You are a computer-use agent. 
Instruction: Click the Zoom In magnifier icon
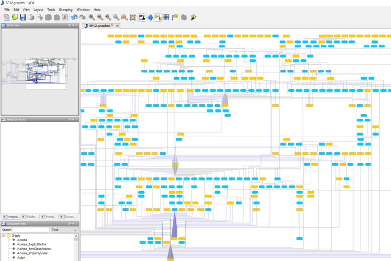(x=91, y=17)
